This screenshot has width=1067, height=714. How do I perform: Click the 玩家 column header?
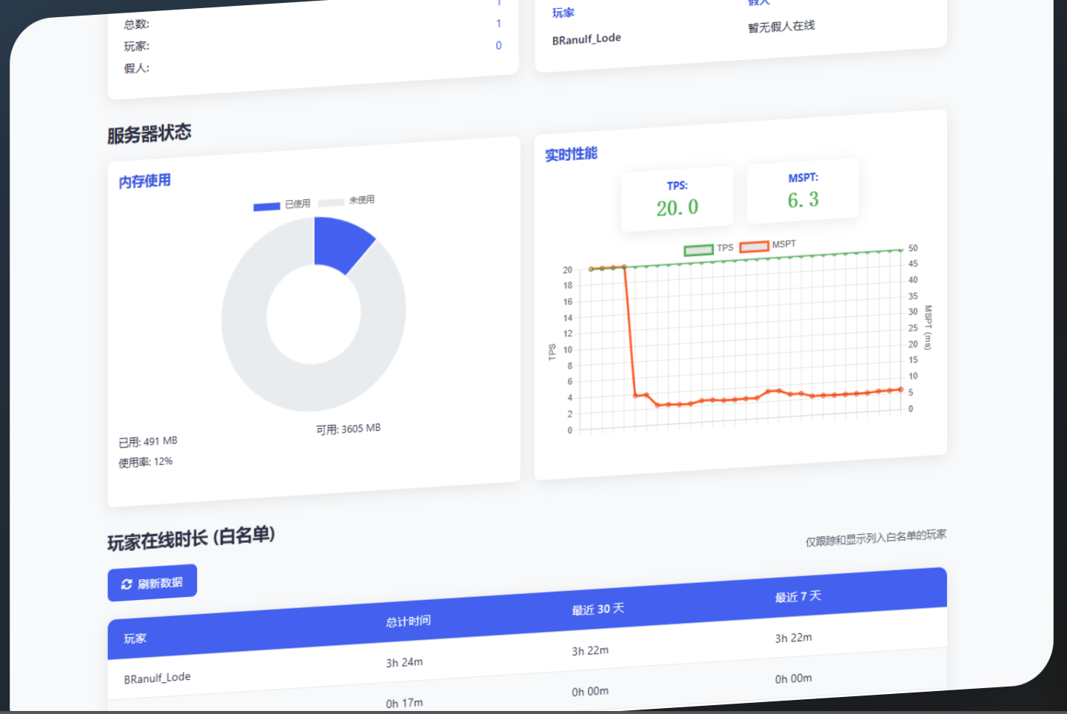pyautogui.click(x=134, y=638)
